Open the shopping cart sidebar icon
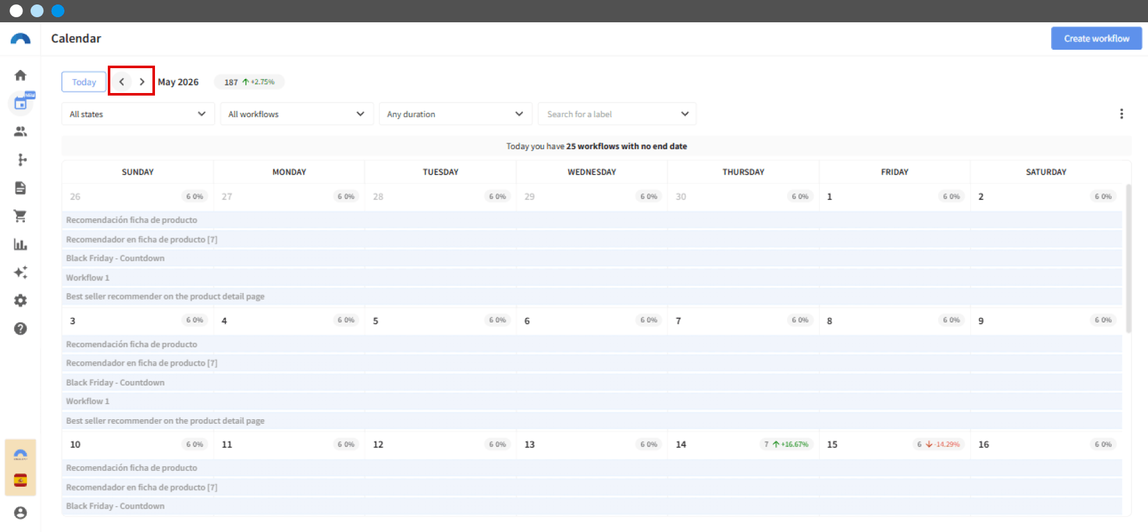The width and height of the screenshot is (1148, 532). (20, 216)
